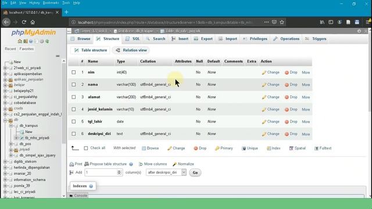Click the number of columns field
Screen dimensions: 372x209
[103, 172]
